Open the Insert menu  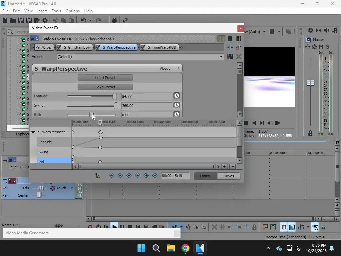42,11
